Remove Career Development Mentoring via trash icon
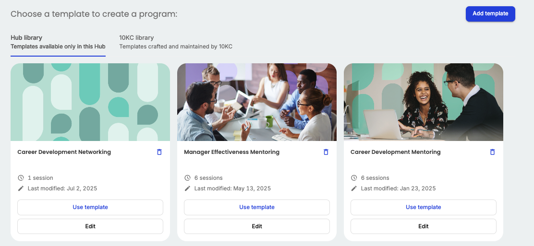 [x=492, y=152]
